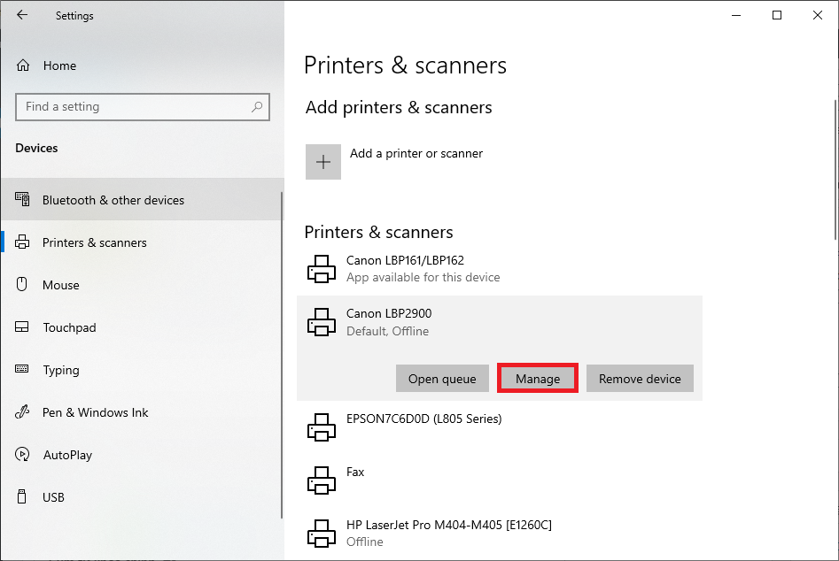This screenshot has height=561, width=839.
Task: Go to Touchpad settings
Action: (69, 327)
